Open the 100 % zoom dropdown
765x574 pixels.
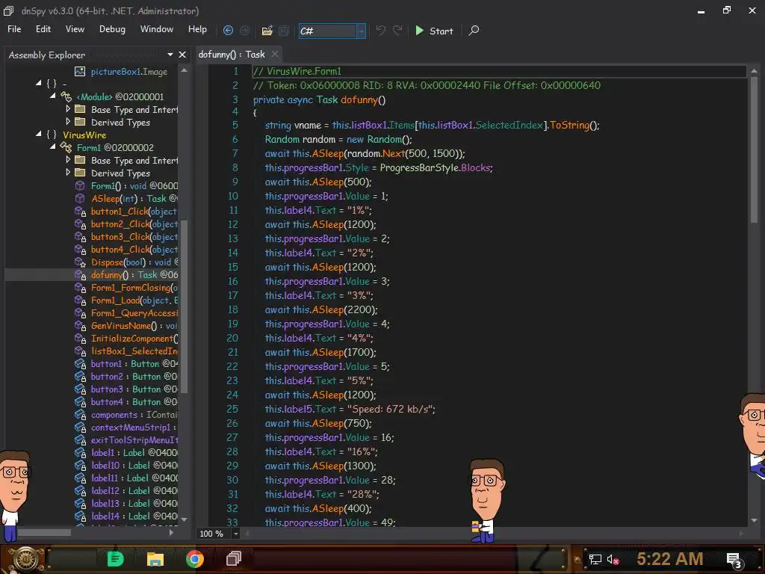click(235, 534)
